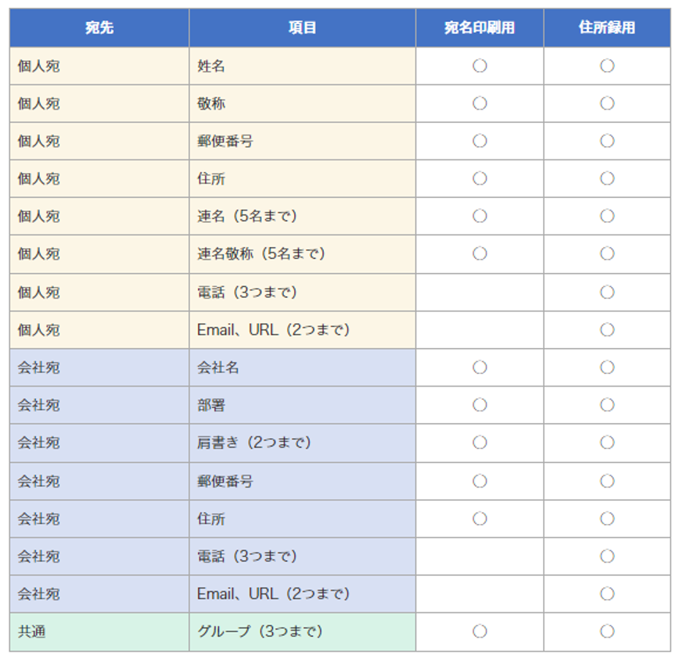The height and width of the screenshot is (668, 690).
Task: Click the 住所録用 column header
Action: (607, 27)
